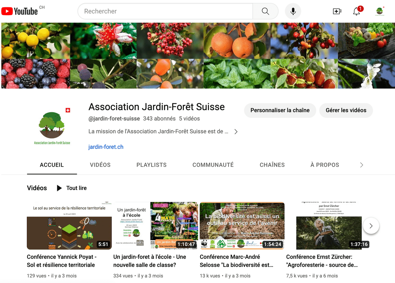This screenshot has width=395, height=283.
Task: View the À PROPOS tab
Action: pos(325,165)
